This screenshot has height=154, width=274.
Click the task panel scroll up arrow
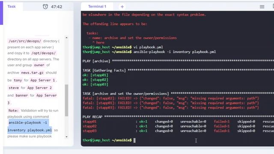pyautogui.click(x=67, y=38)
